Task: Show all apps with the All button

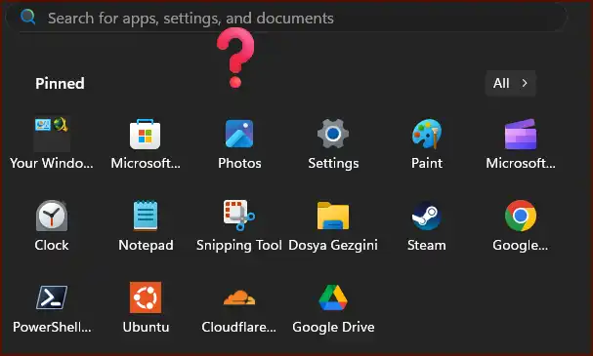Action: [511, 83]
